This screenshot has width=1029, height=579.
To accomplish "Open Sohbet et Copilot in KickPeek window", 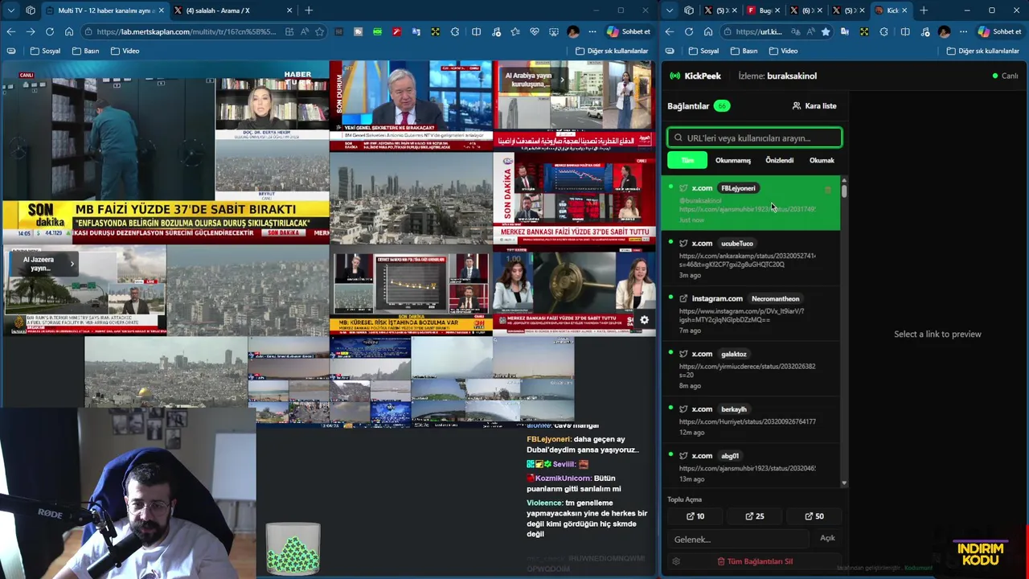I will tap(1001, 31).
